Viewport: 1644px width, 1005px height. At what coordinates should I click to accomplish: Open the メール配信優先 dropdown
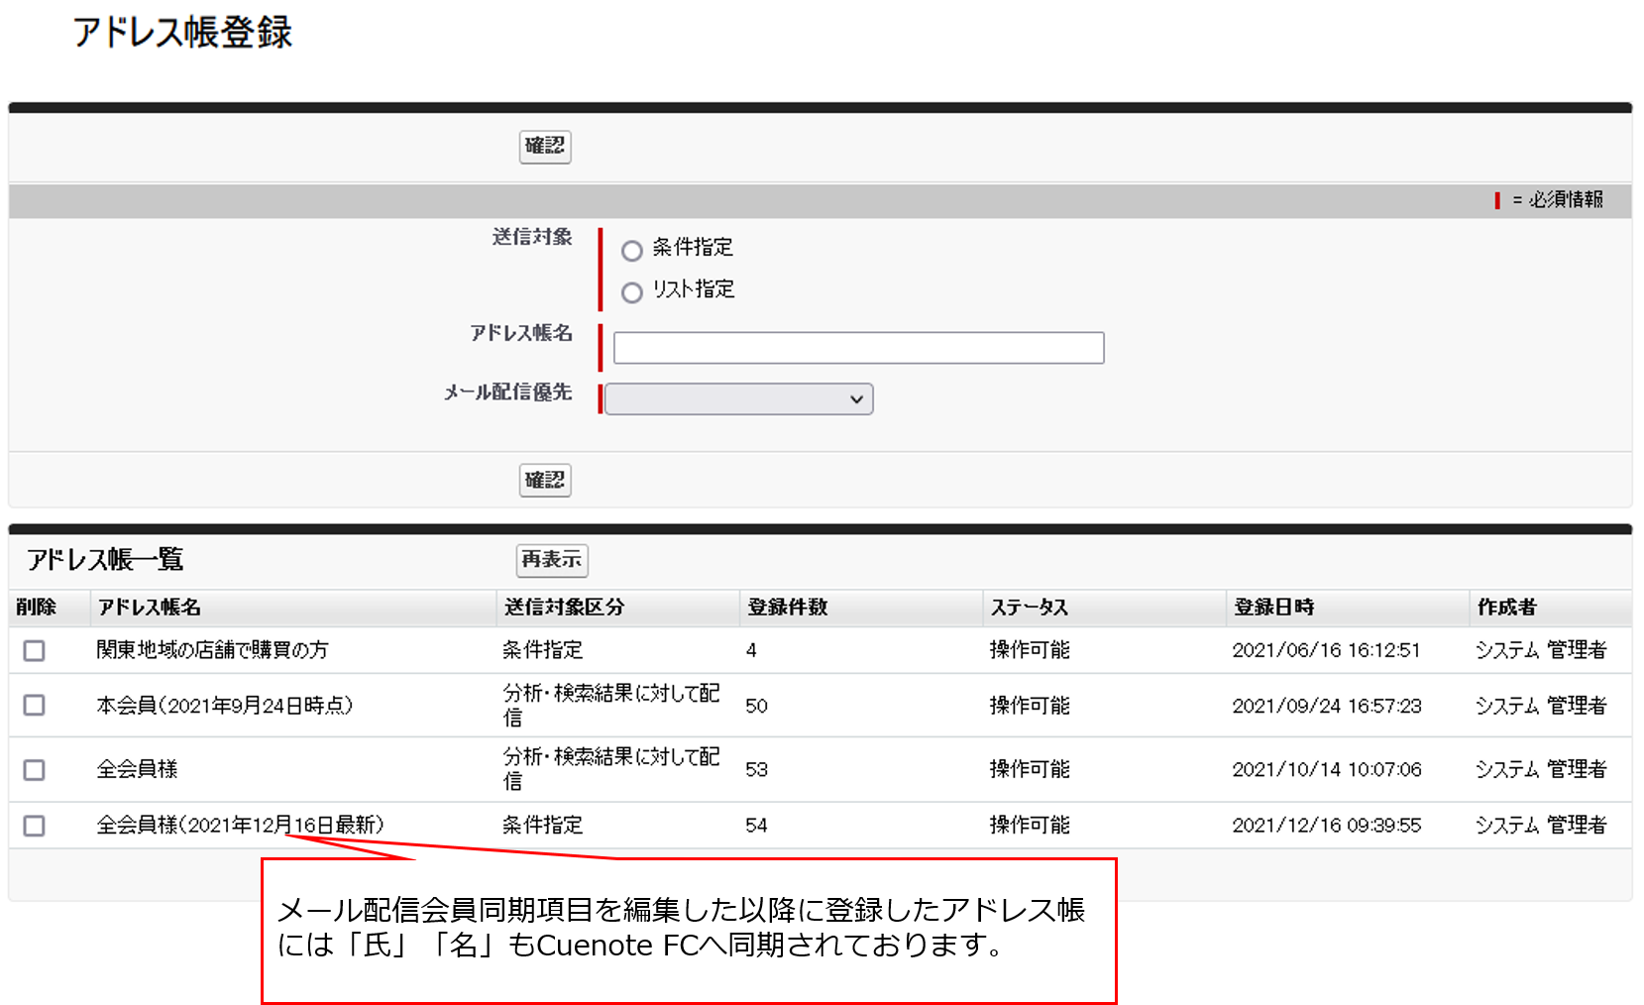click(x=739, y=399)
